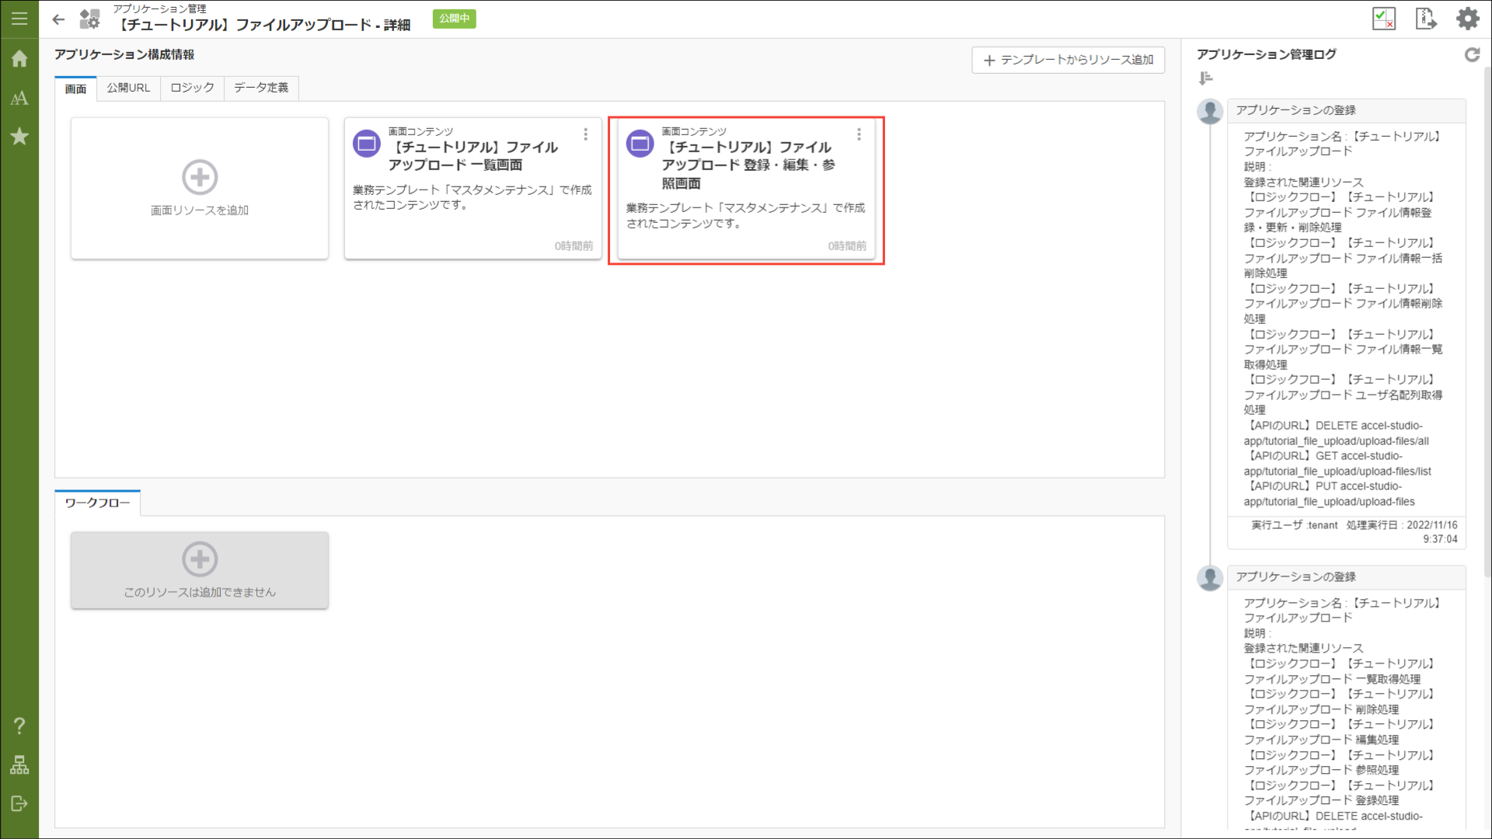Switch to the データ定義 tab
The width and height of the screenshot is (1492, 839).
pyautogui.click(x=261, y=88)
